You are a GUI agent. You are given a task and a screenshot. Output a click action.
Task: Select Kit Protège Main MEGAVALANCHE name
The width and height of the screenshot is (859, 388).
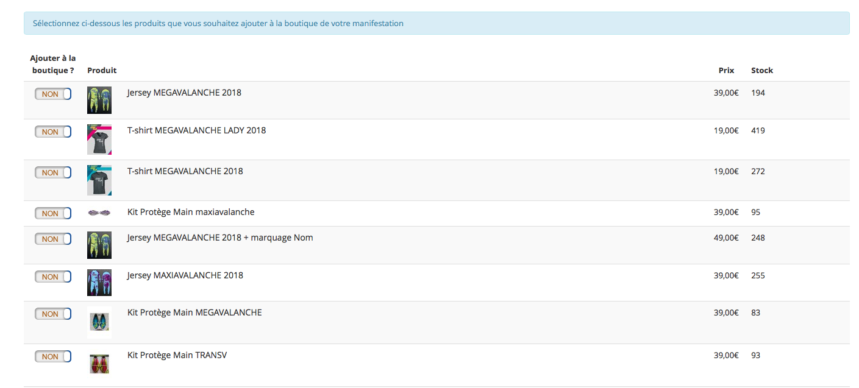(194, 312)
